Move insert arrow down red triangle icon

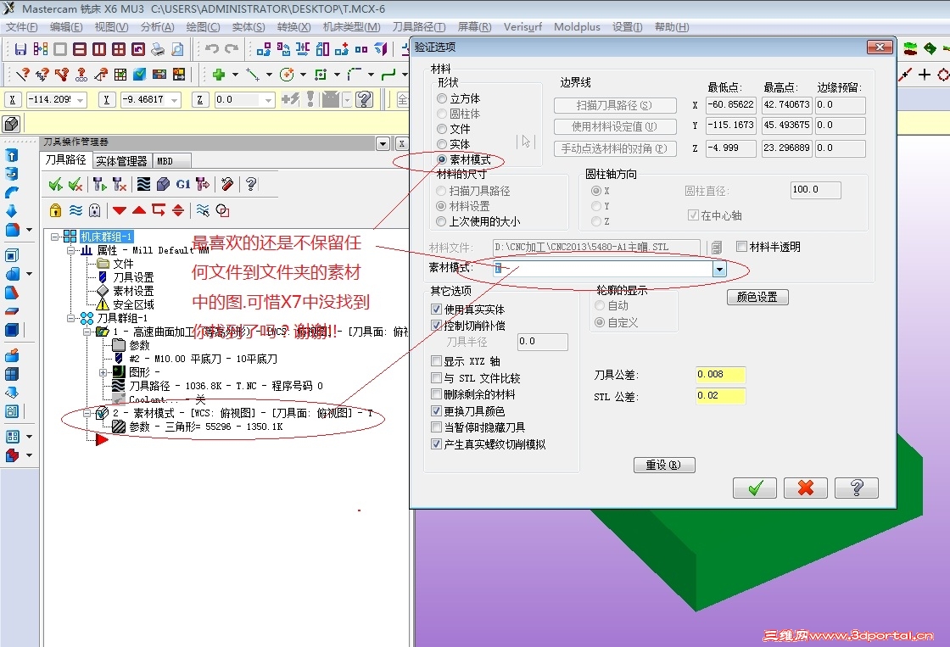coord(120,210)
